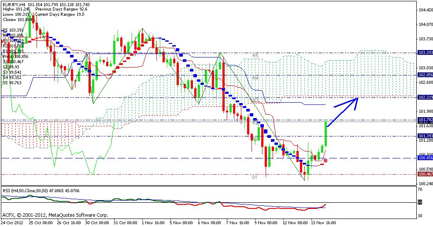433x226 pixels.
Task: Click the blue upward trend arrow head
Action: pos(355,100)
